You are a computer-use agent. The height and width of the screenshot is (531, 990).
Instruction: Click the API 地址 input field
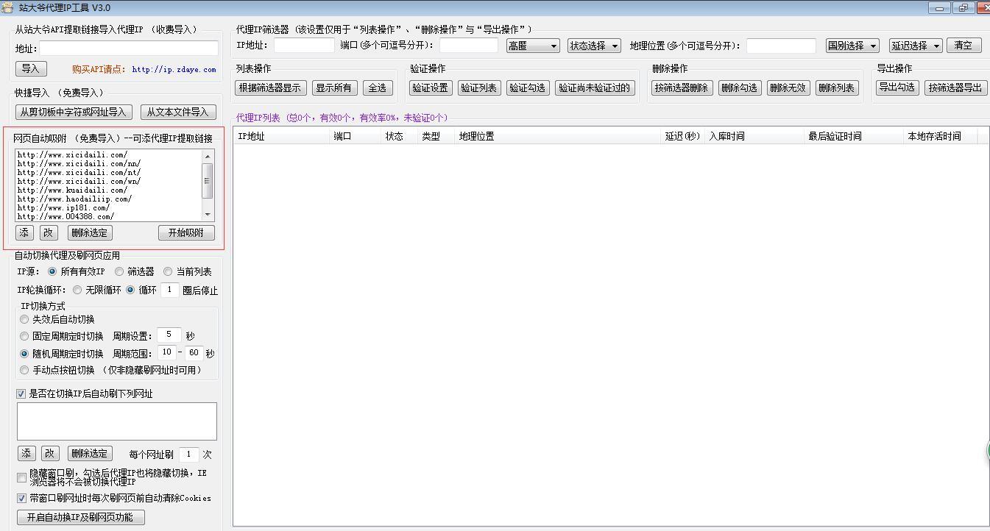click(x=129, y=48)
